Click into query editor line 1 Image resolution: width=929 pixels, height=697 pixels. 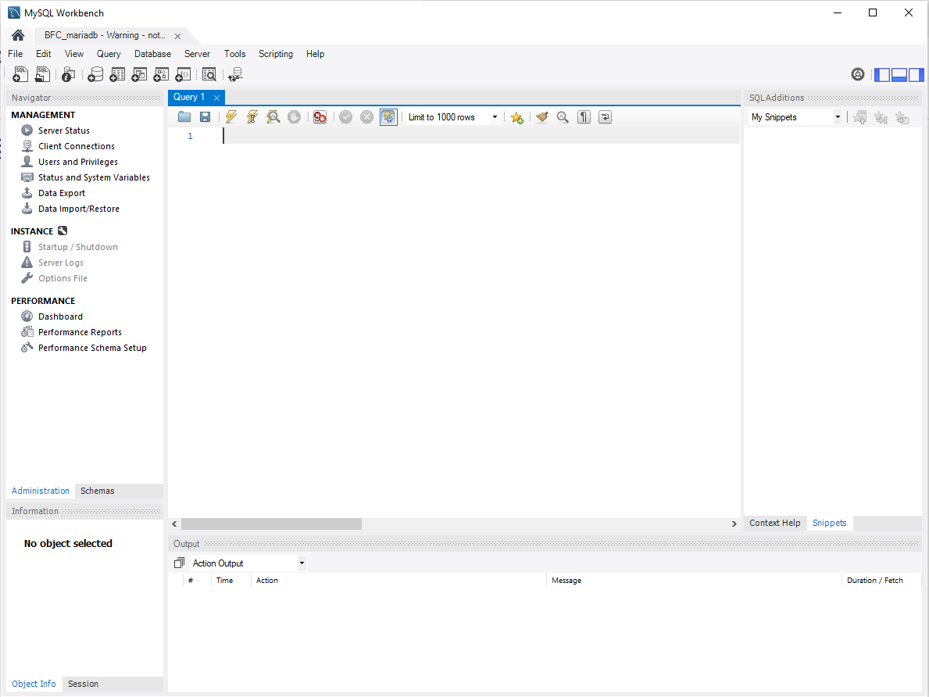click(481, 136)
